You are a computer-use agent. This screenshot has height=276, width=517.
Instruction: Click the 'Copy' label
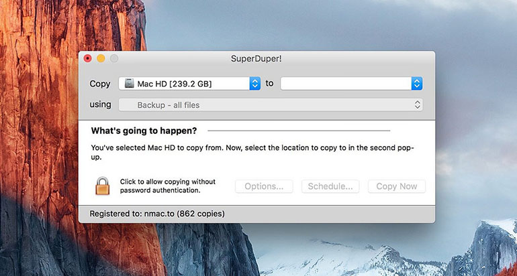100,84
